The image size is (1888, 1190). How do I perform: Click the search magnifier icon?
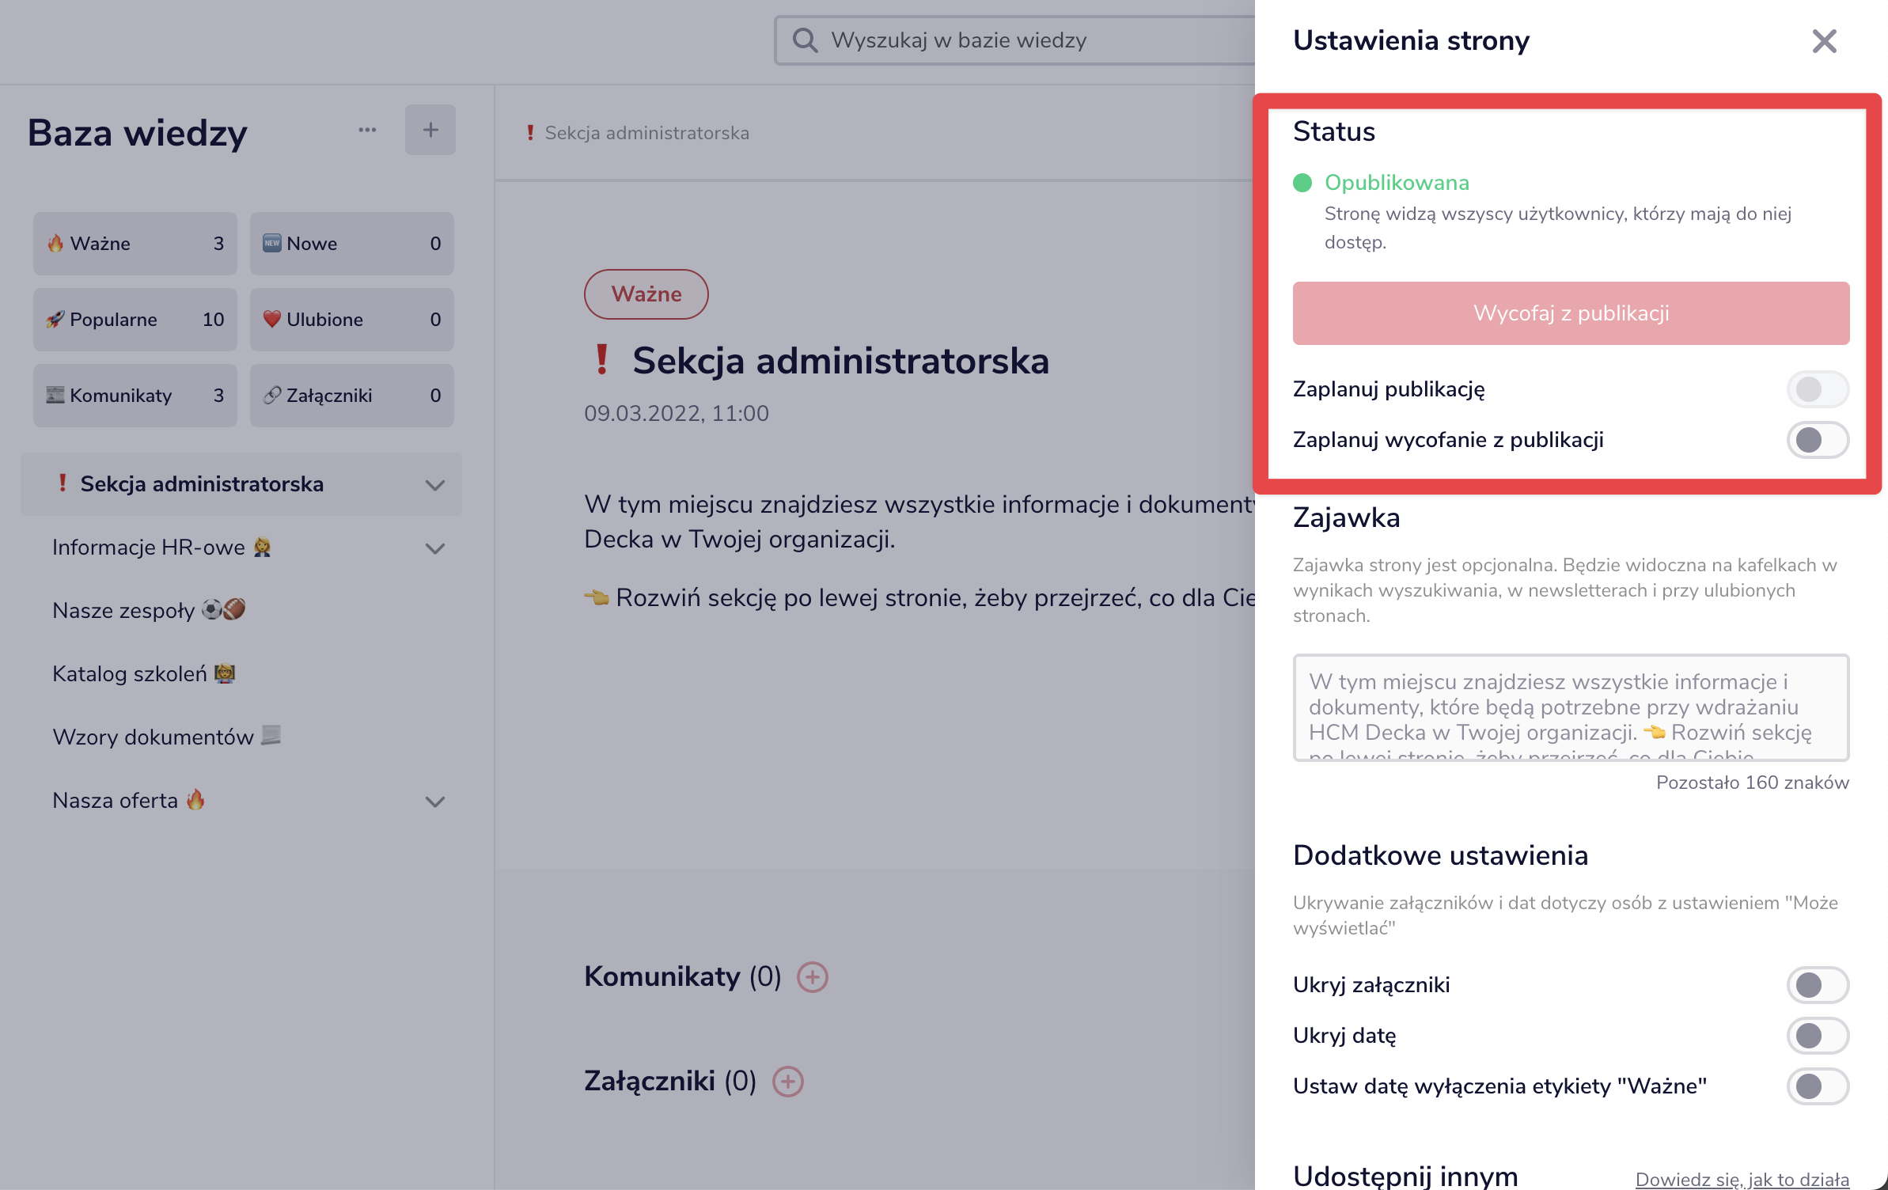pos(805,40)
